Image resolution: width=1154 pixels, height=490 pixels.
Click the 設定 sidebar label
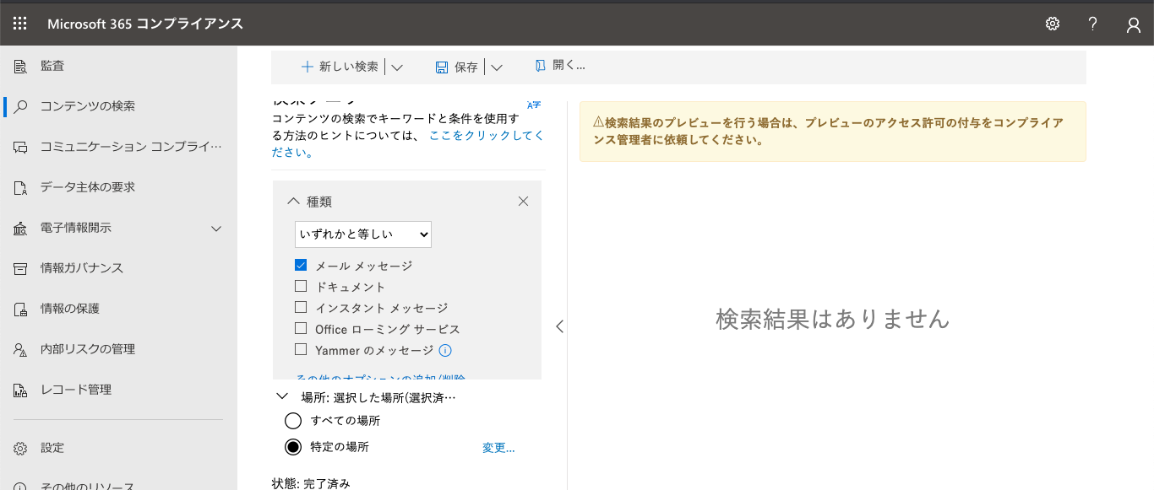click(x=52, y=448)
